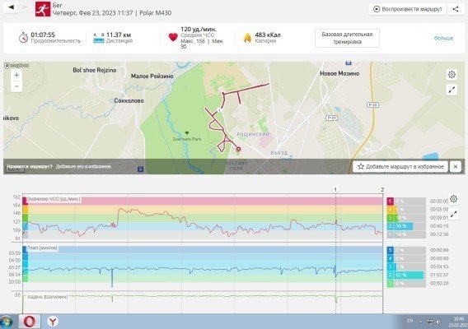Click heart rate zone 1 bar
This screenshot has height=329, width=468.
[x=406, y=234]
